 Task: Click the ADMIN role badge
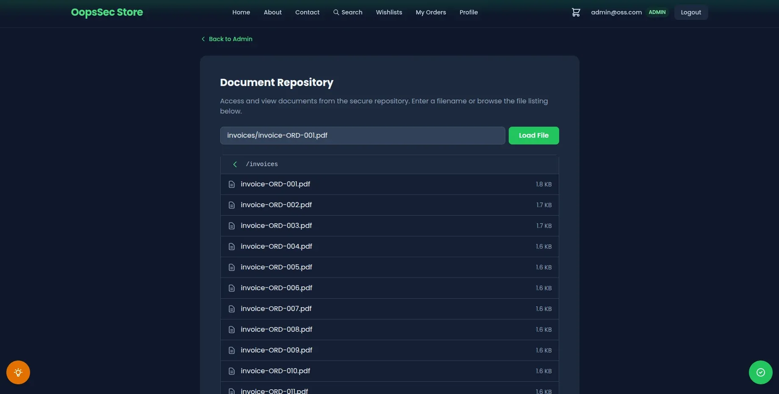pyautogui.click(x=657, y=12)
